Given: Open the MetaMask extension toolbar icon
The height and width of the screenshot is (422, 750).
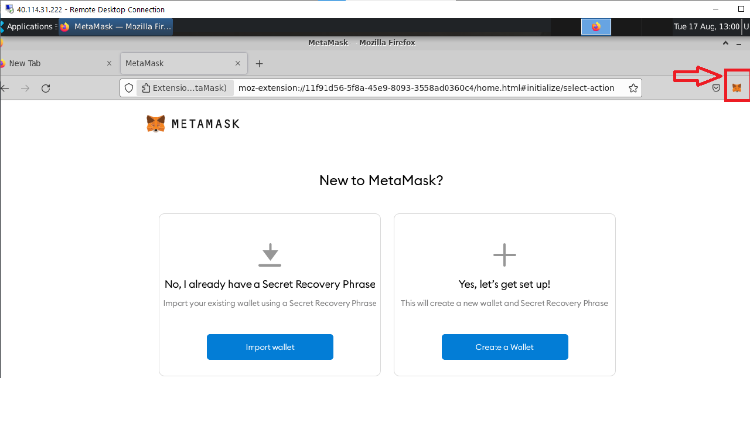Looking at the screenshot, I should tap(737, 88).
